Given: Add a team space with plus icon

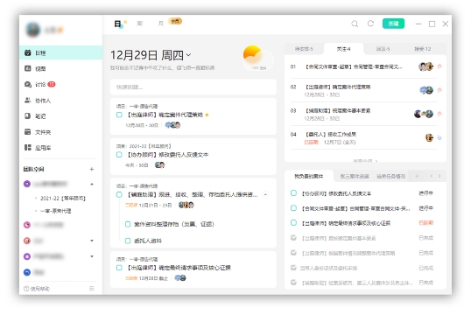Looking at the screenshot, I should click(x=92, y=169).
